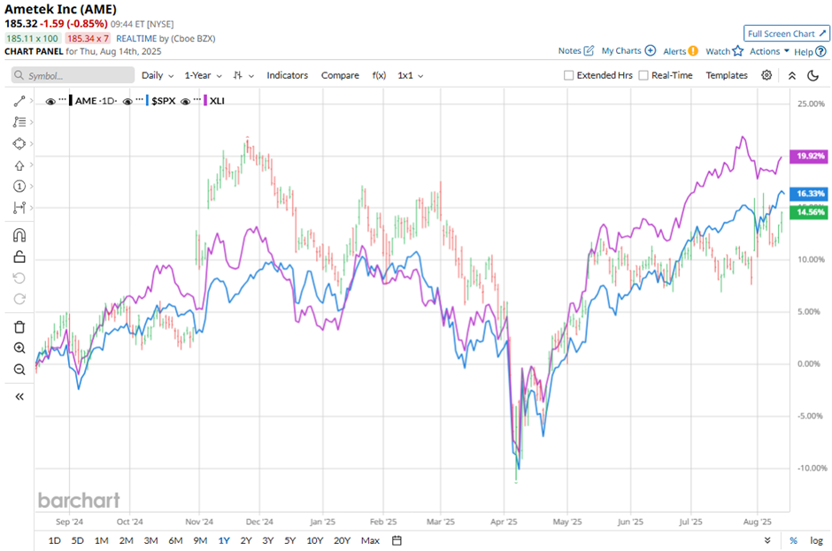Click the 16.33% SPX price label
Image resolution: width=832 pixels, height=551 pixels.
809,194
